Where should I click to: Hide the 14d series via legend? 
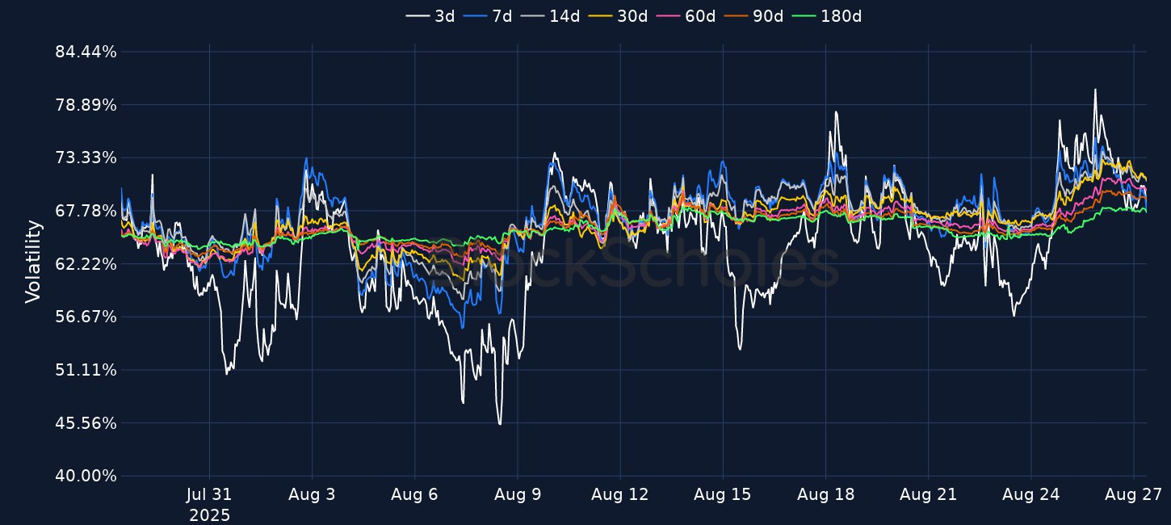550,16
